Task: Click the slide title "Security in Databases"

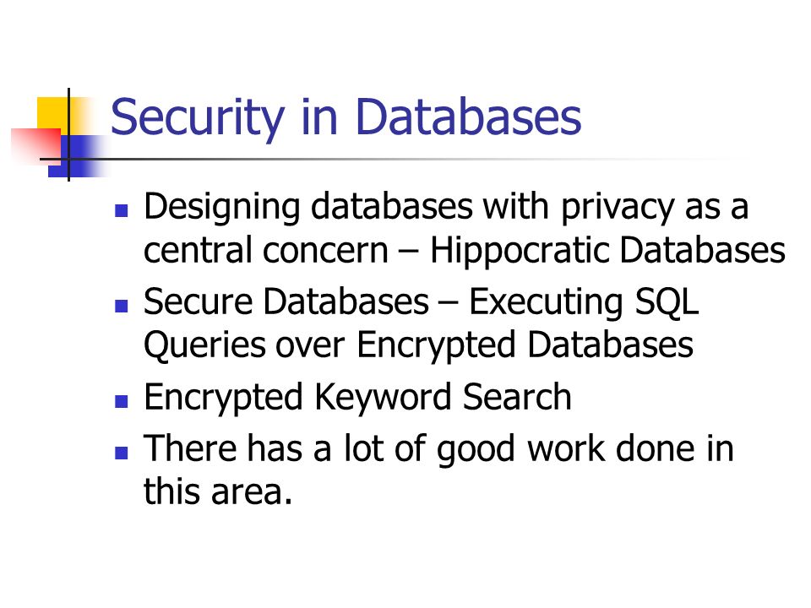Action: coord(346,118)
